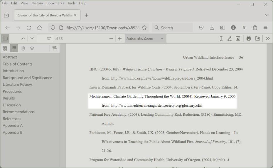The width and height of the screenshot is (273, 168).
Task: Click the text selection tool icon
Action: [221, 38]
